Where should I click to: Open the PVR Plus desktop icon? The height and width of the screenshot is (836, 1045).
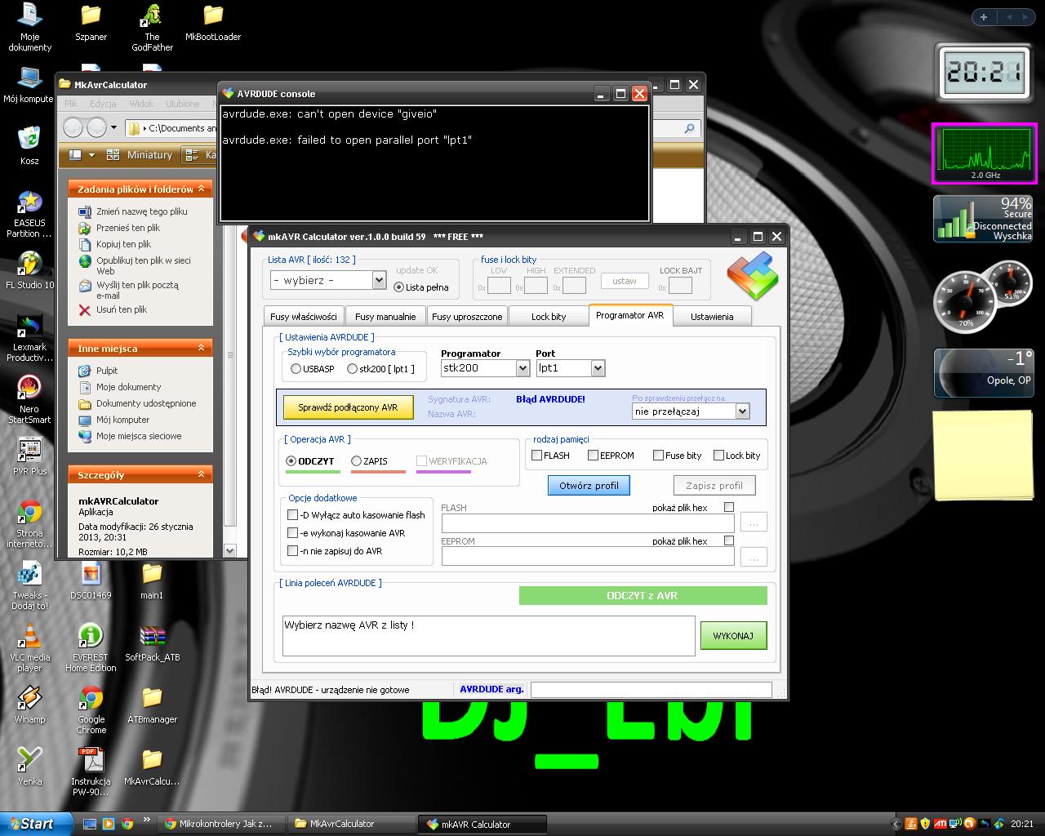click(29, 456)
